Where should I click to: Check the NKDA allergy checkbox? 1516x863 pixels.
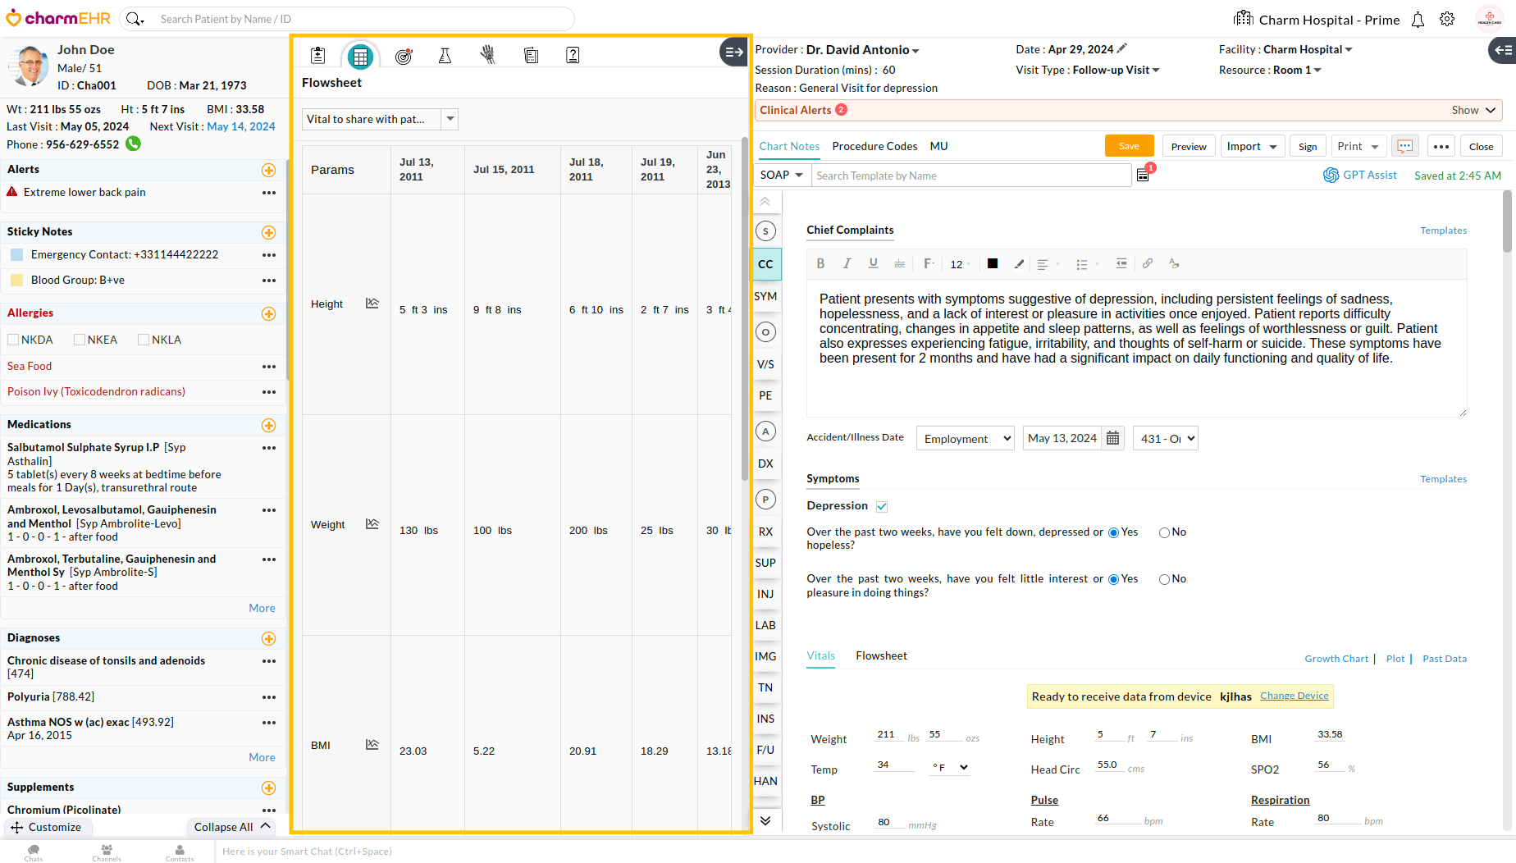point(13,340)
